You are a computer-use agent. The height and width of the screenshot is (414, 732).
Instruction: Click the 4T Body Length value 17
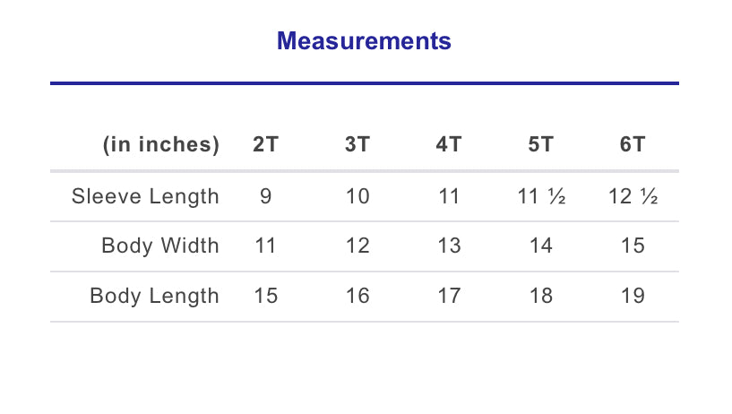click(449, 297)
